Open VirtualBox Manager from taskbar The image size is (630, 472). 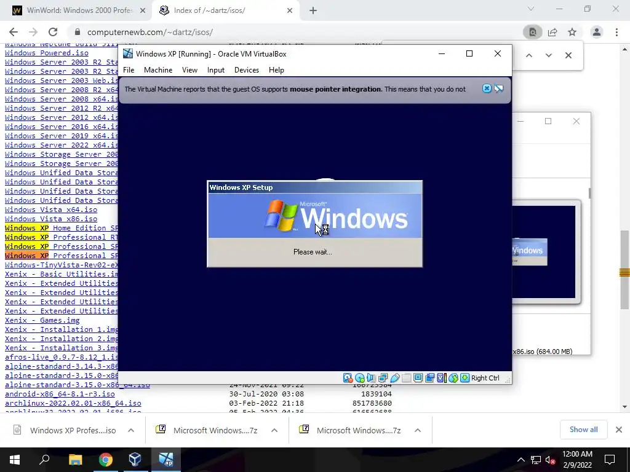click(135, 460)
